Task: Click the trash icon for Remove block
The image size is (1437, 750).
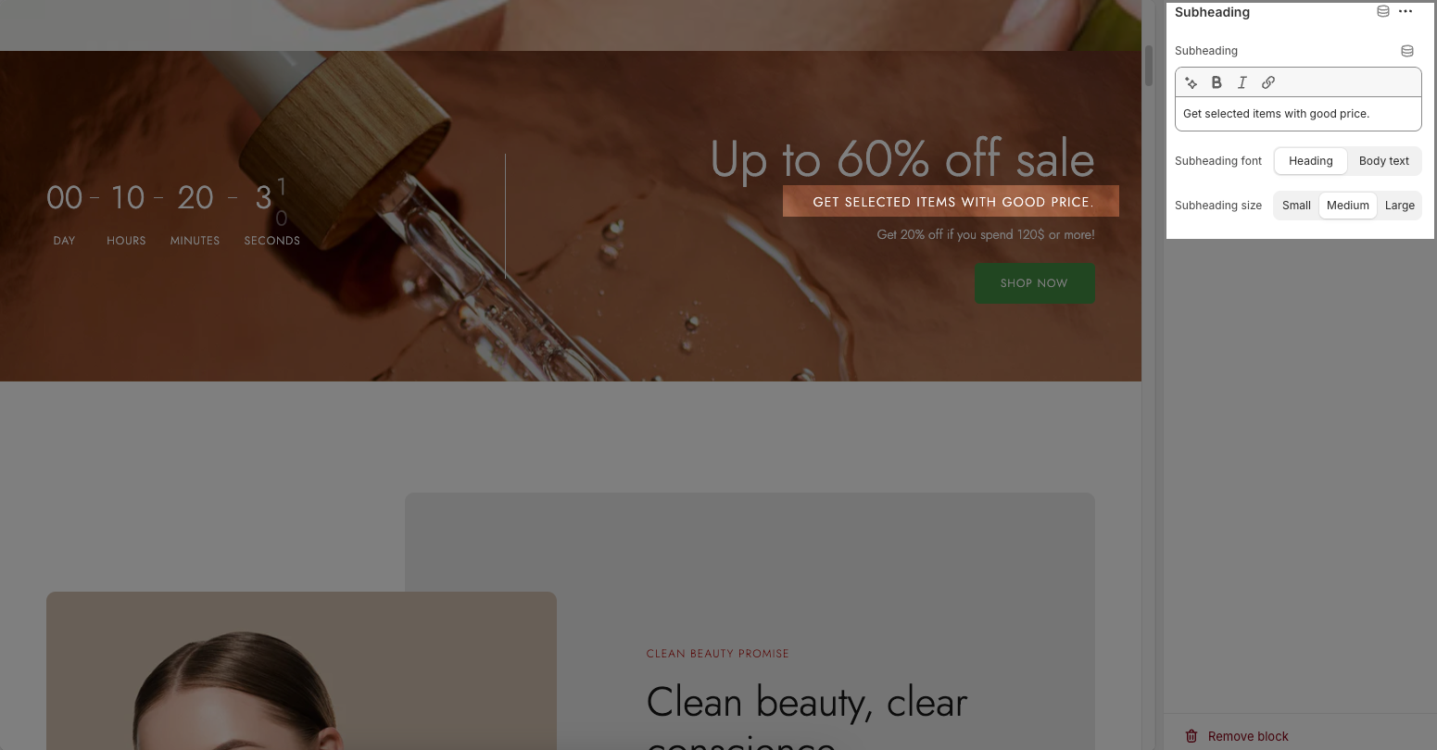Action: [x=1191, y=736]
